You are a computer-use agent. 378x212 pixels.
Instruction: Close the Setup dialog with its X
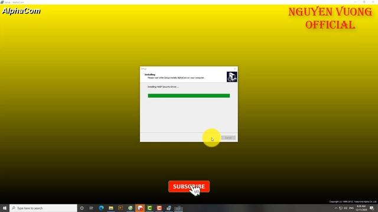235,69
